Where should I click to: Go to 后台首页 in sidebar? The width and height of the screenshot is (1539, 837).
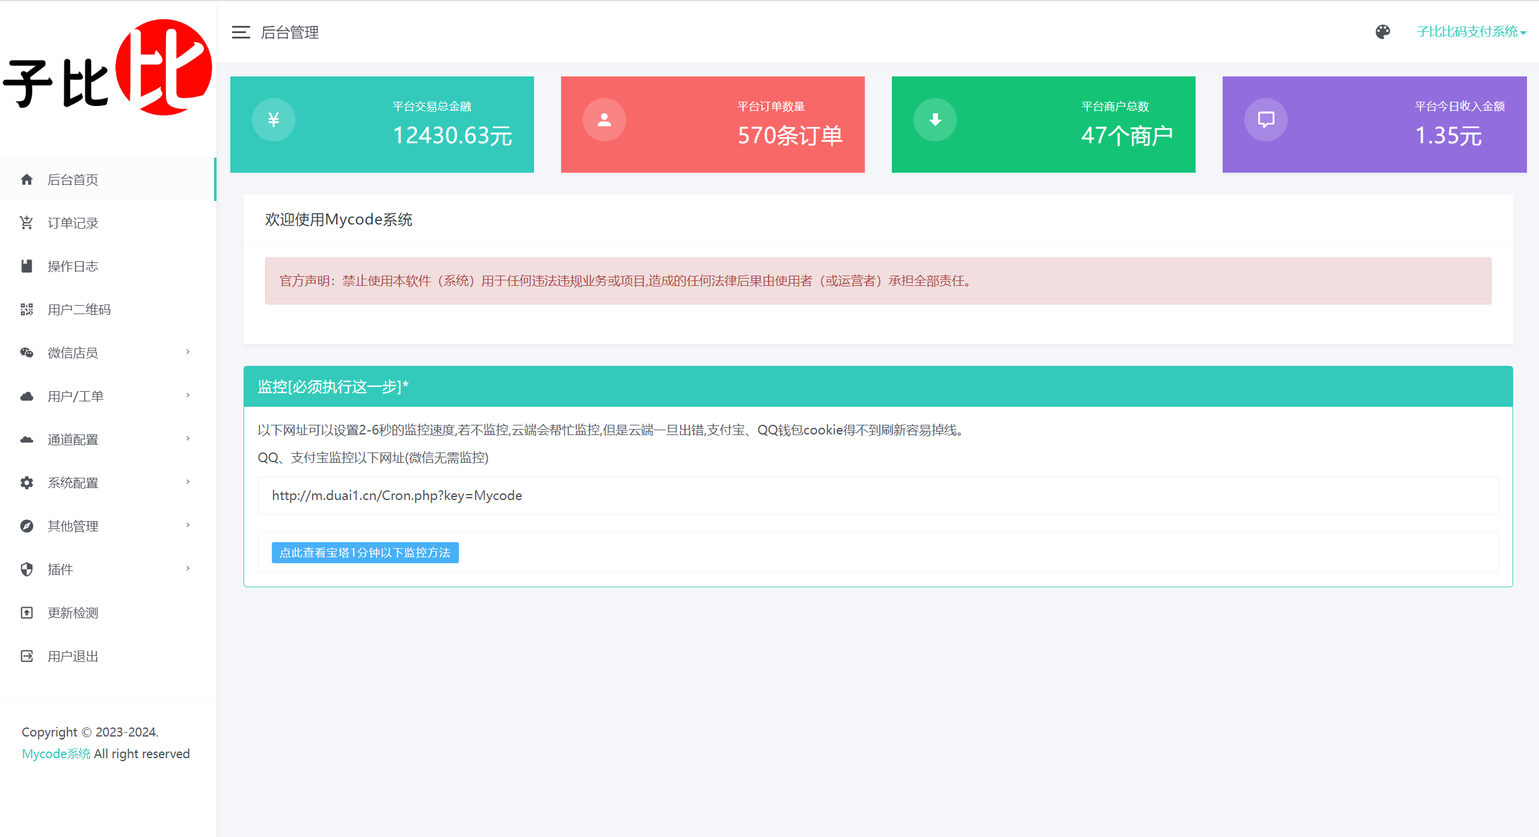coord(108,179)
